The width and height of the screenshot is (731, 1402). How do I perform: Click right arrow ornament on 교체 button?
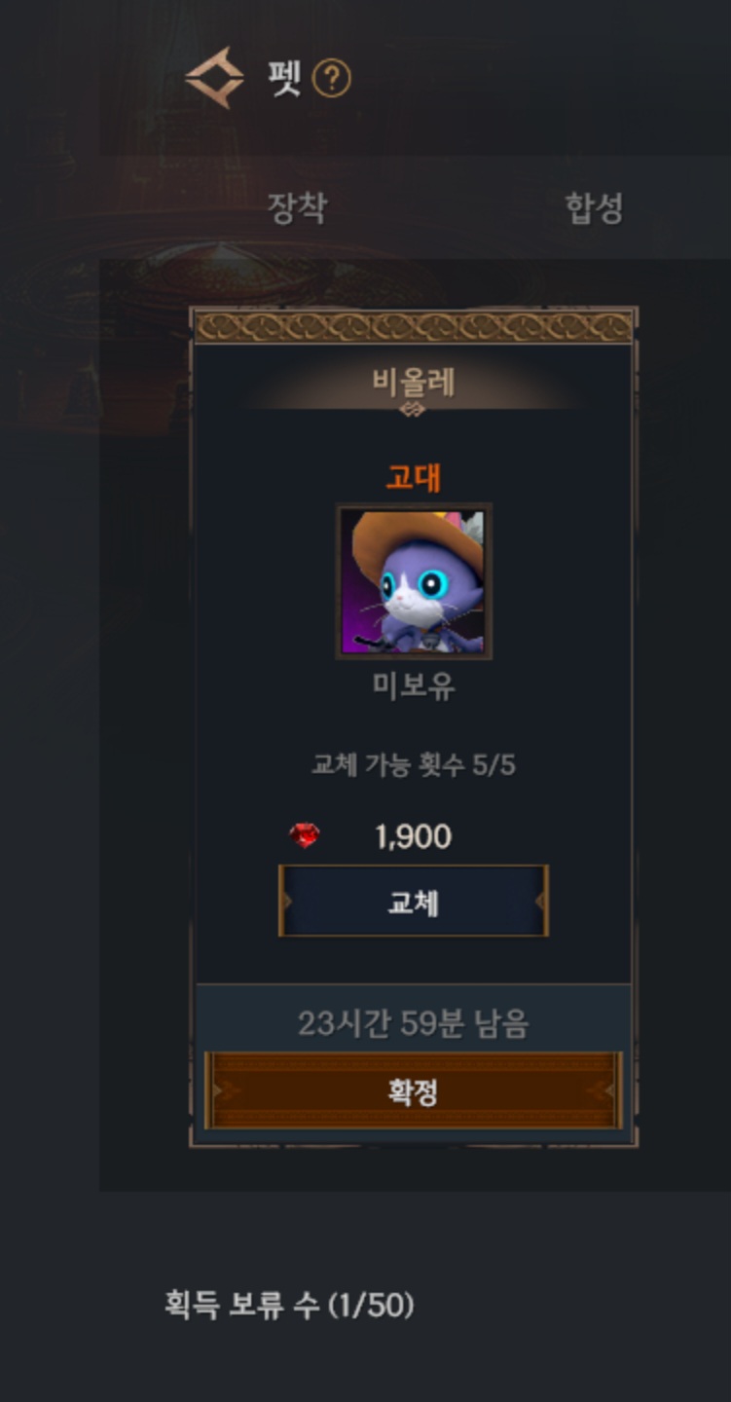(539, 902)
